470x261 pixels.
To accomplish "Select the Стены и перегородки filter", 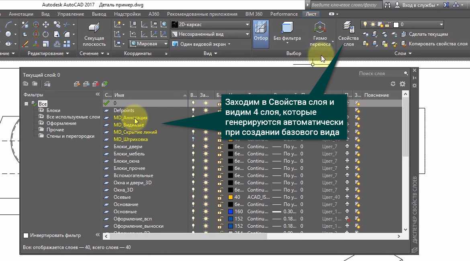I will click(70, 136).
